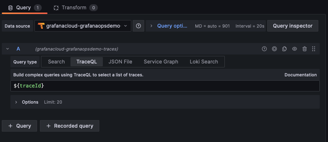Expand the Options Limit row
This screenshot has width=328, height=142.
click(165, 102)
